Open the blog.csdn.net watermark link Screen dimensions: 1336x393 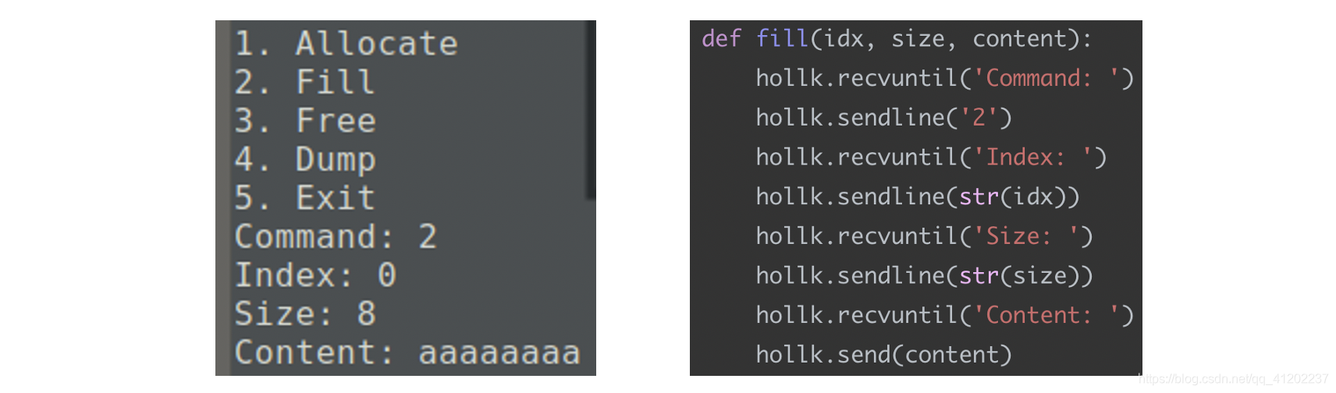coord(1233,379)
